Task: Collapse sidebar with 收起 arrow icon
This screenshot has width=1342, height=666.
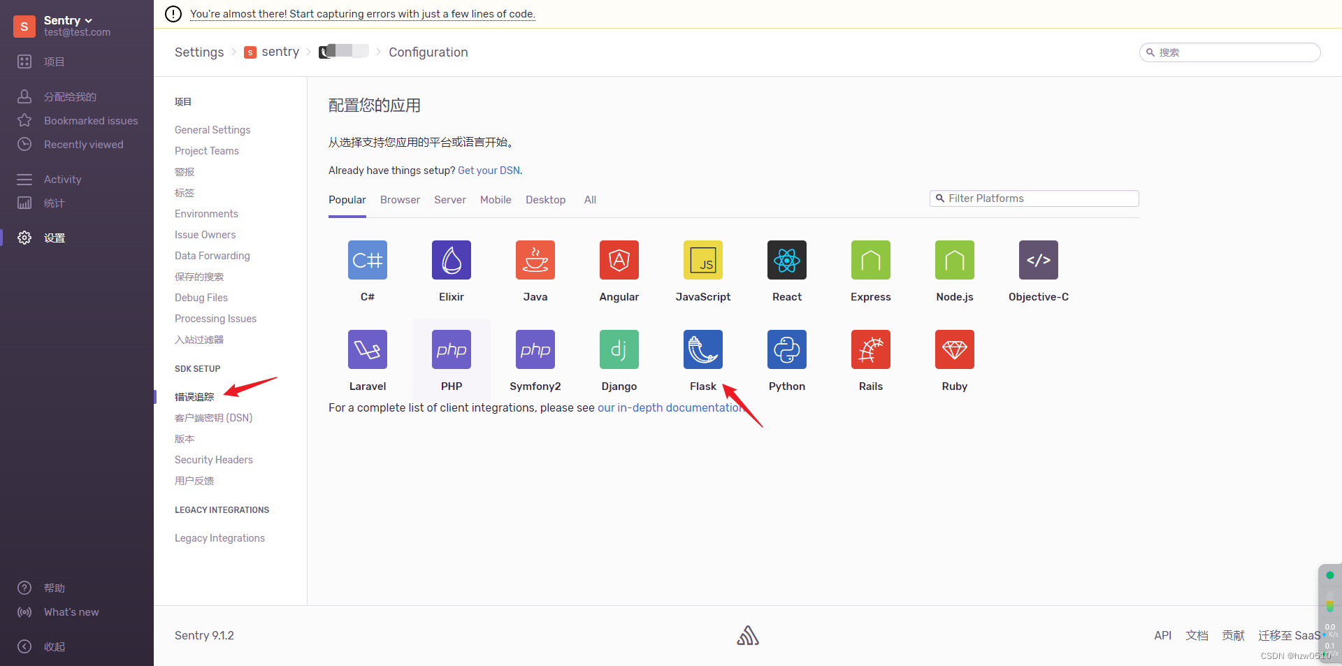Action: 24,646
